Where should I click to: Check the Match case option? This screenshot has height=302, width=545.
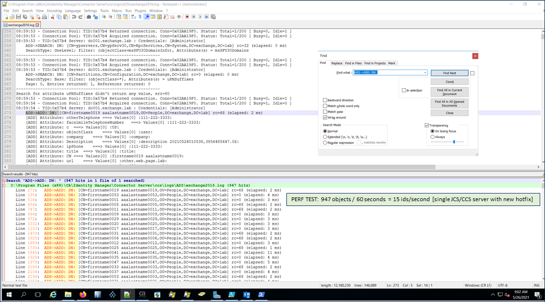click(325, 112)
